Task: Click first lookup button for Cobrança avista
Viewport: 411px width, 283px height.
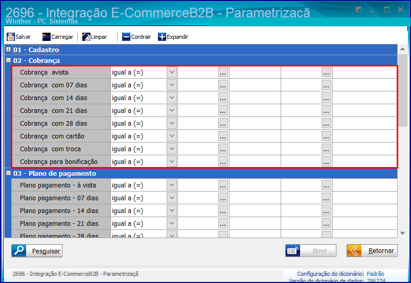Action: [223, 72]
